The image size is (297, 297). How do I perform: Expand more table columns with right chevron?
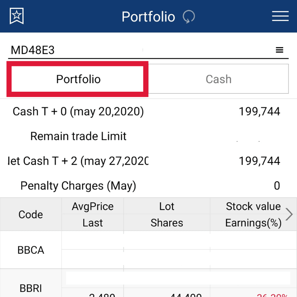289,214
